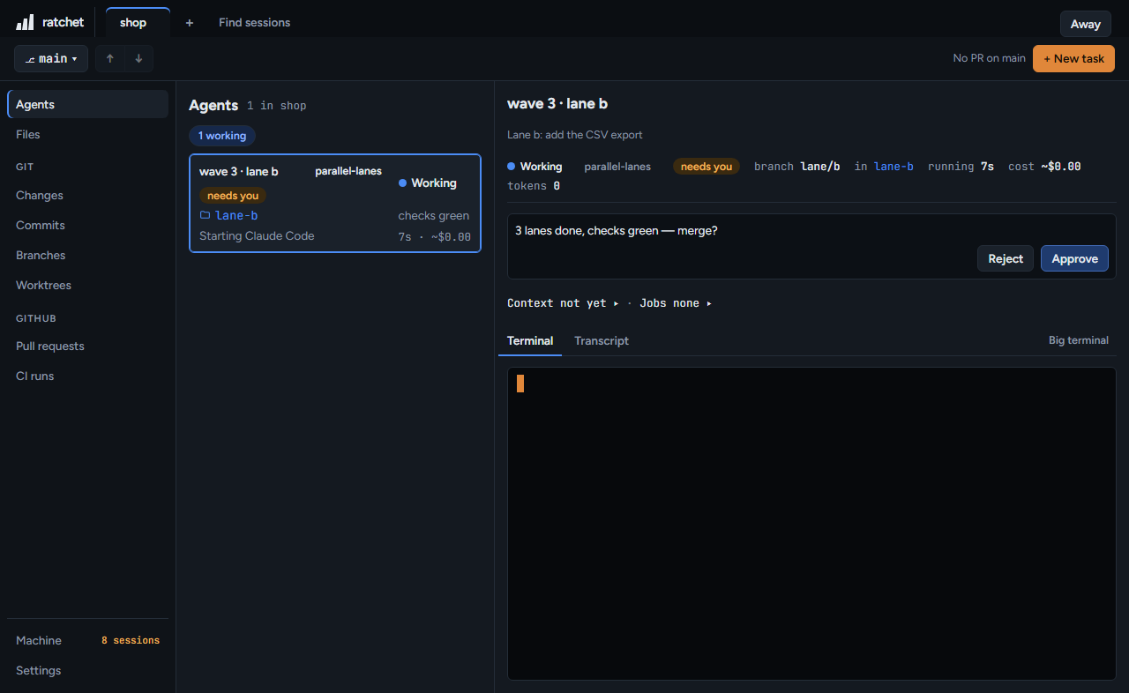Viewport: 1129px width, 693px height.
Task: Click checks green text in the card
Action: pos(434,215)
